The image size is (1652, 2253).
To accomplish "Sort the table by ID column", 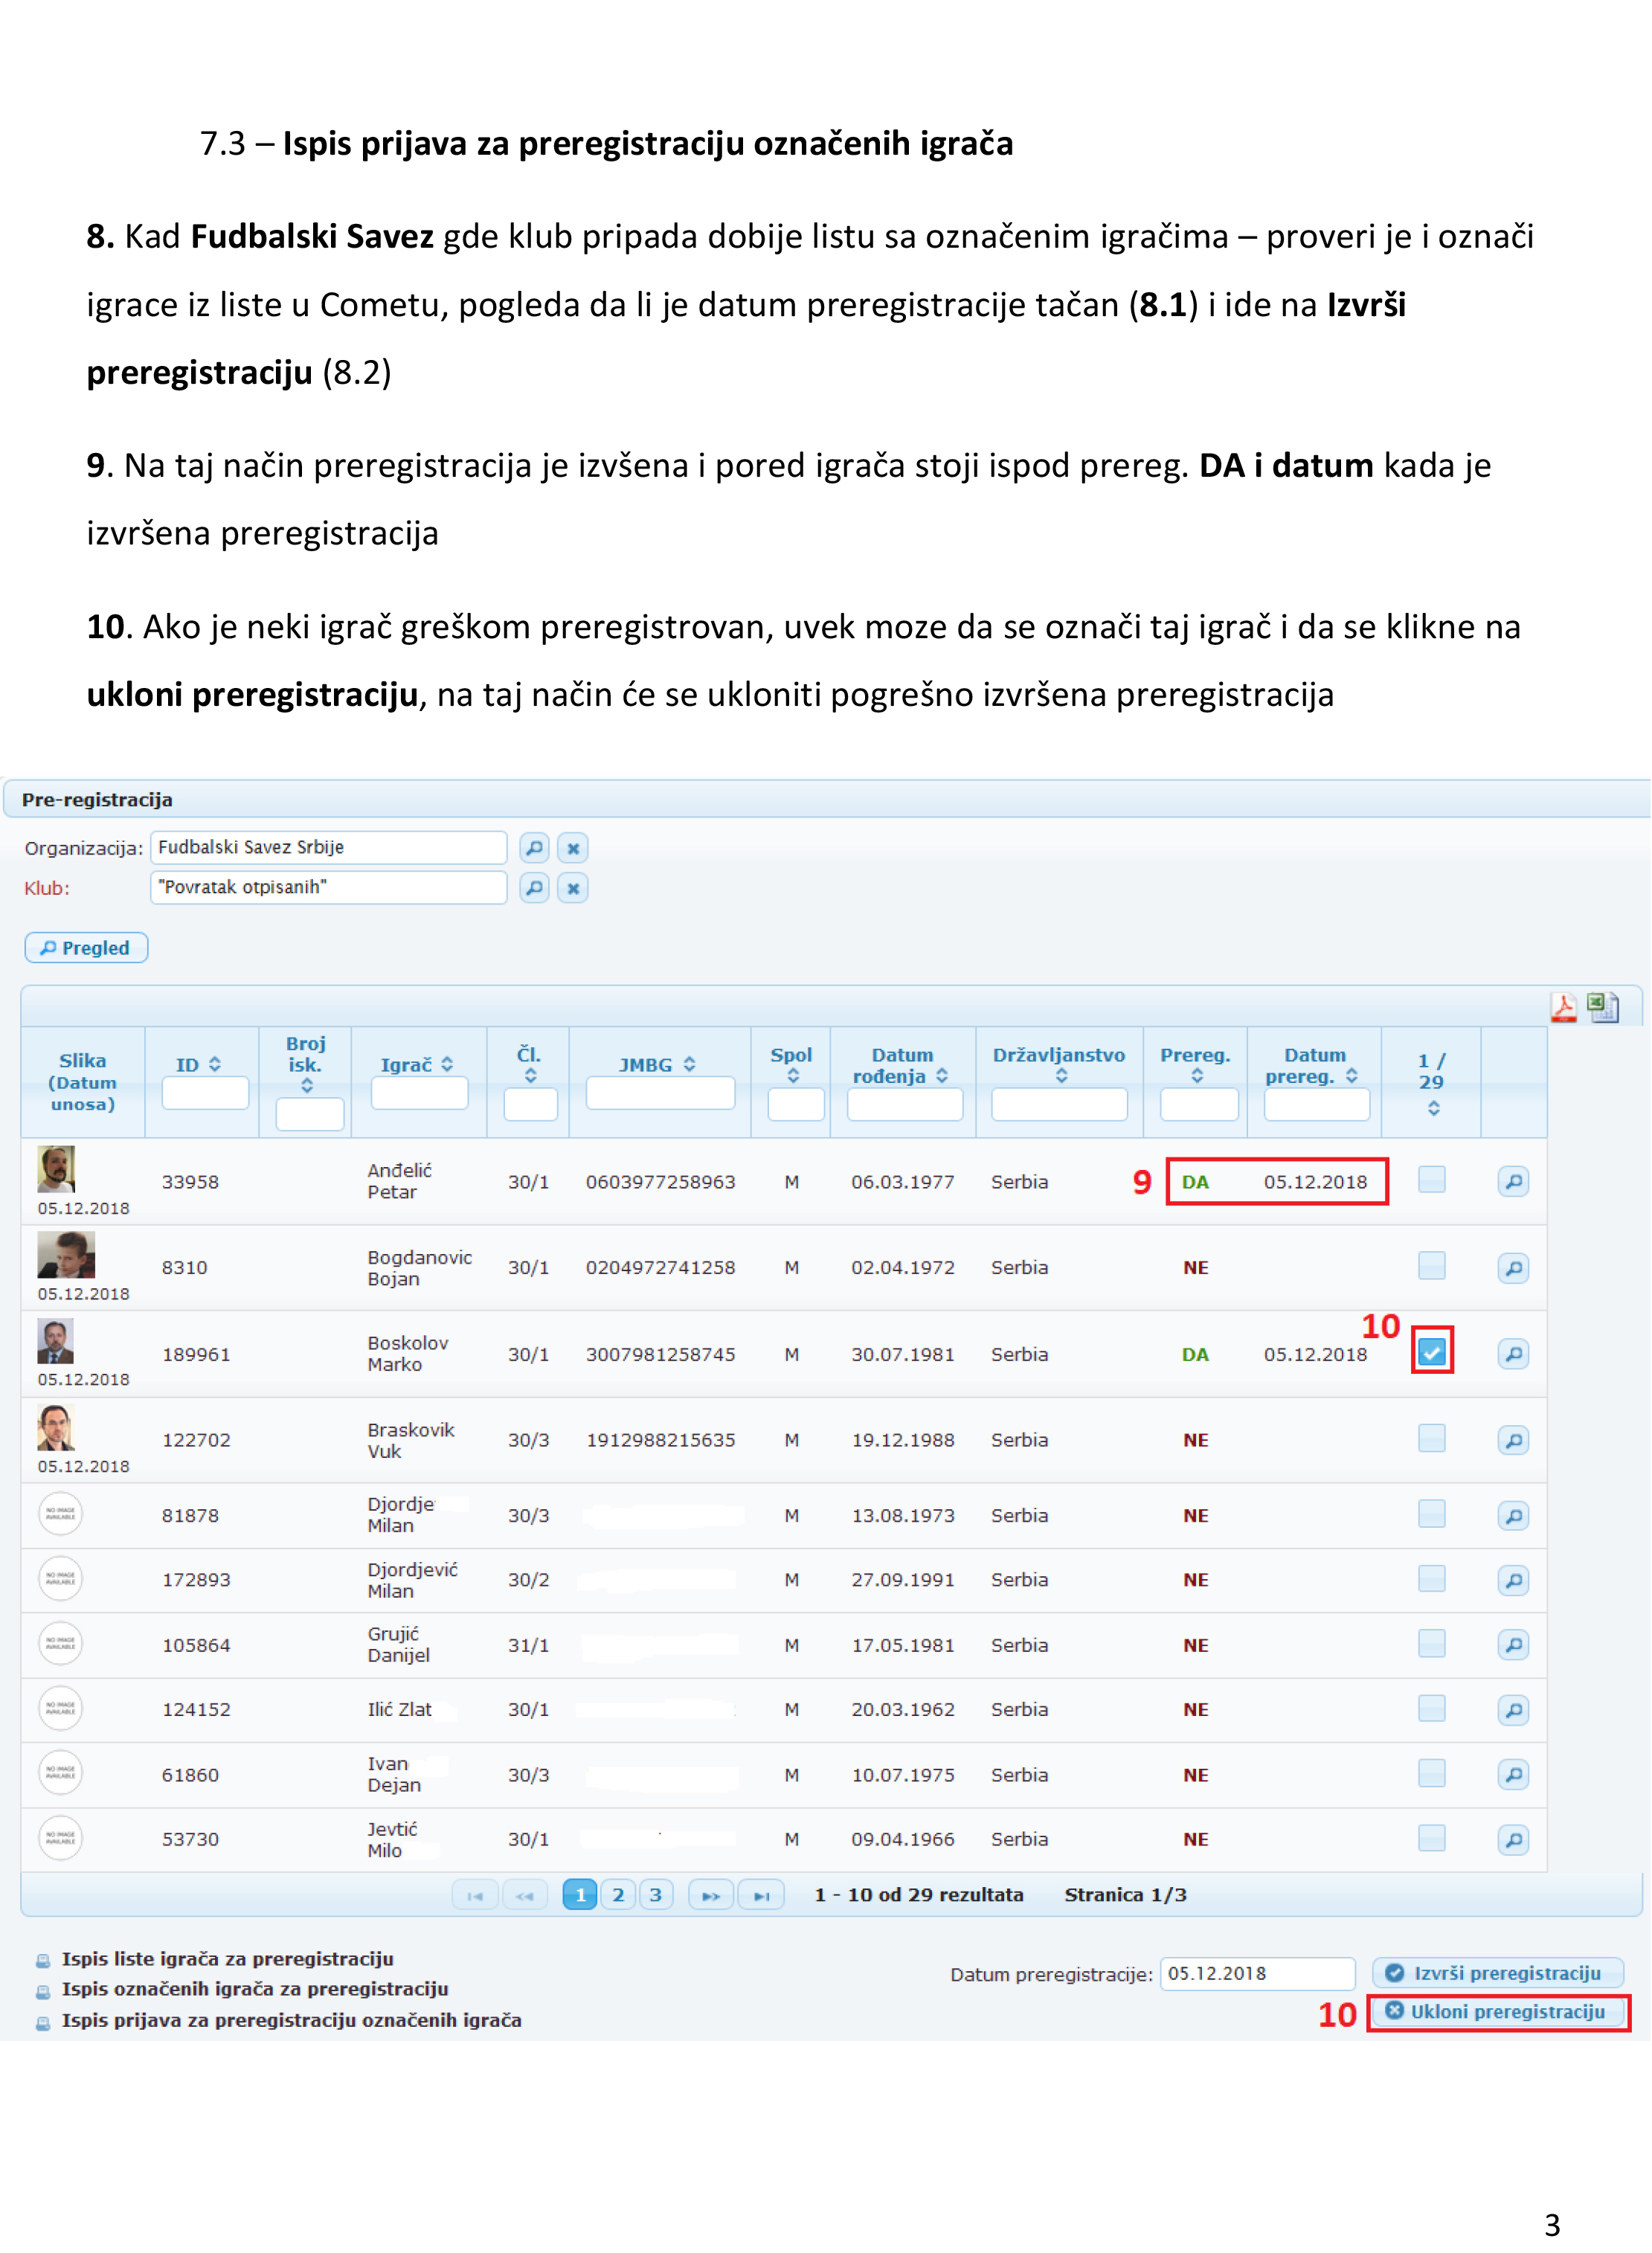I will point(214,1065).
